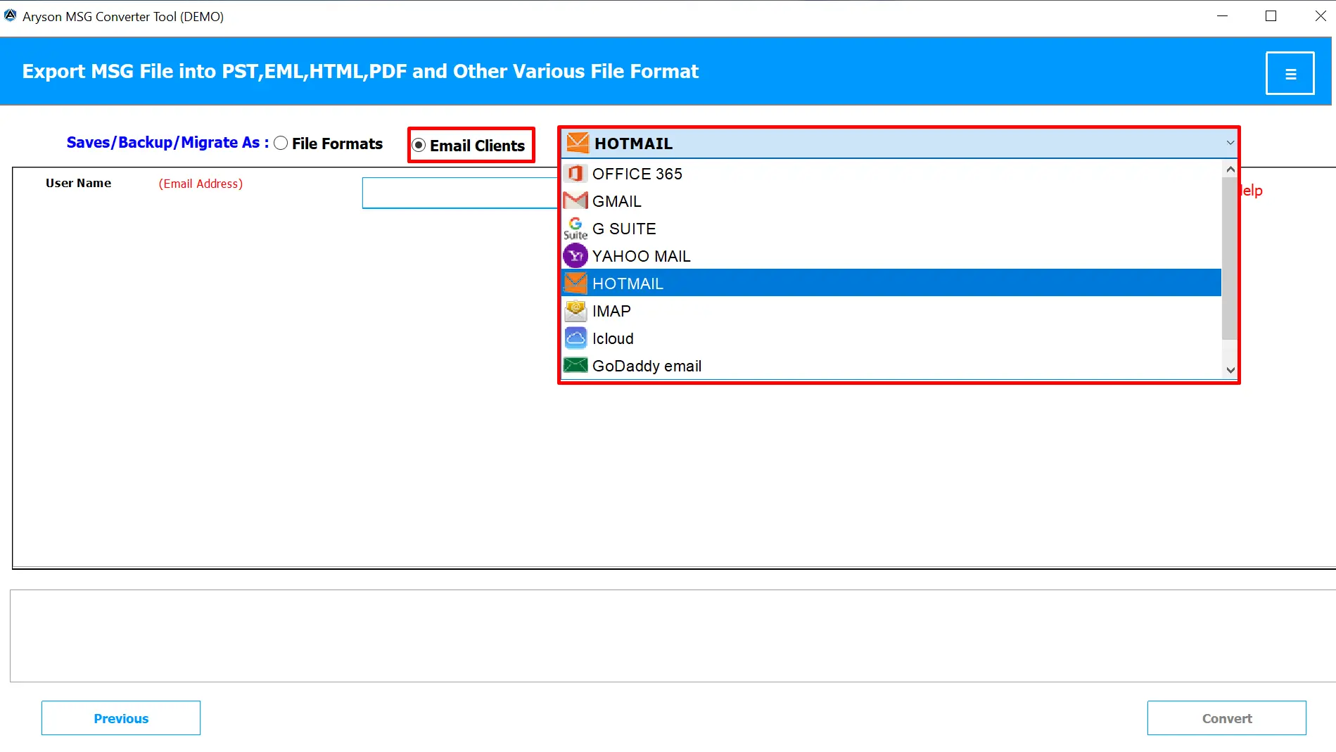Choose GMAIL from the list
Screen dimensions: 1336x752
click(891, 201)
